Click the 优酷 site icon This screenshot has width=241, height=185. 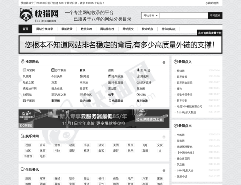[138, 94]
